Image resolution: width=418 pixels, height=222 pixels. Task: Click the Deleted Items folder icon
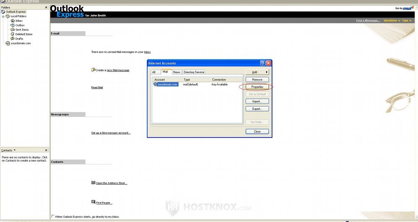(x=13, y=34)
